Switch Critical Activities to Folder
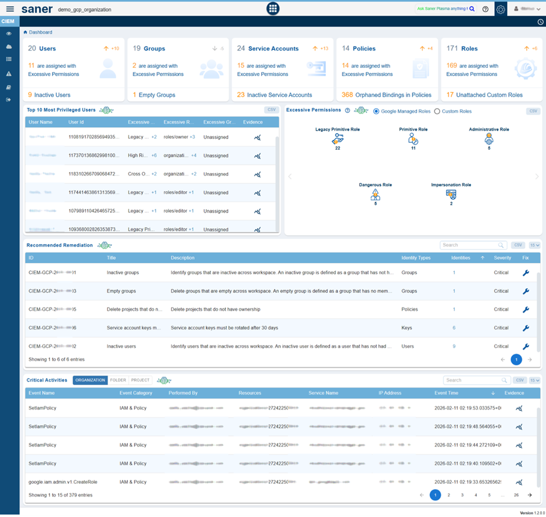 [118, 380]
